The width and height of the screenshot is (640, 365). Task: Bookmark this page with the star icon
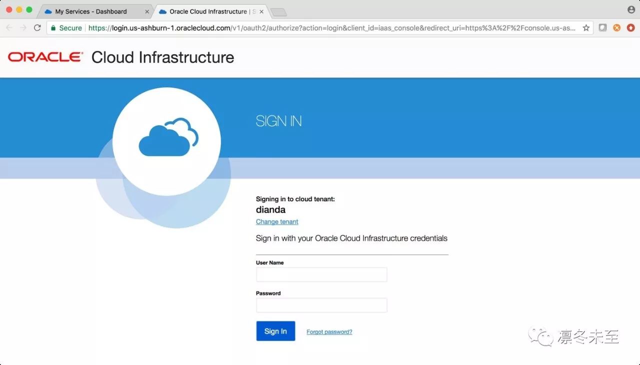tap(586, 28)
